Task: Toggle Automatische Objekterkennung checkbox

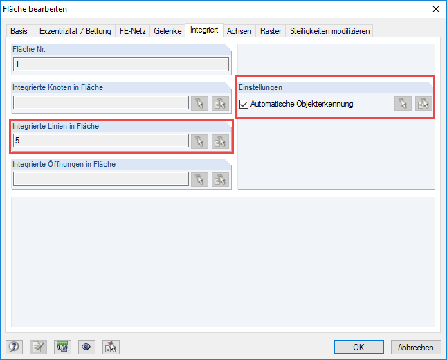Action: click(x=244, y=104)
